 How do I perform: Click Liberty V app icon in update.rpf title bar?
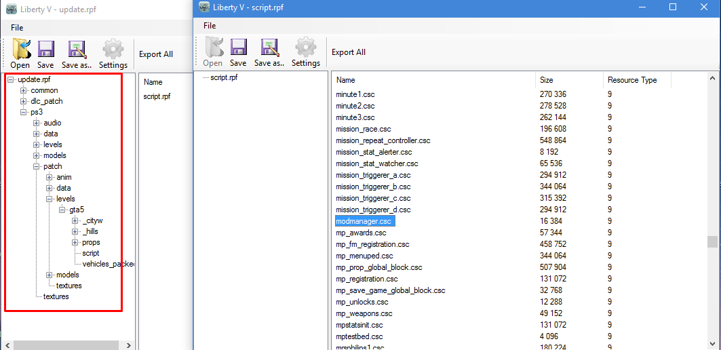12,9
